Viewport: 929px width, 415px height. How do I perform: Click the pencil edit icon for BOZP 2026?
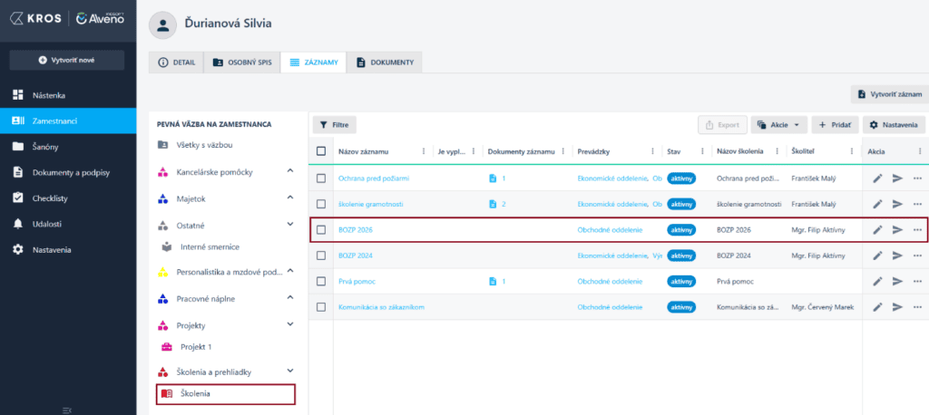[877, 230]
